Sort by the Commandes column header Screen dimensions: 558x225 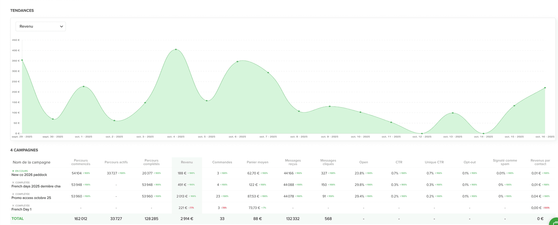click(222, 162)
